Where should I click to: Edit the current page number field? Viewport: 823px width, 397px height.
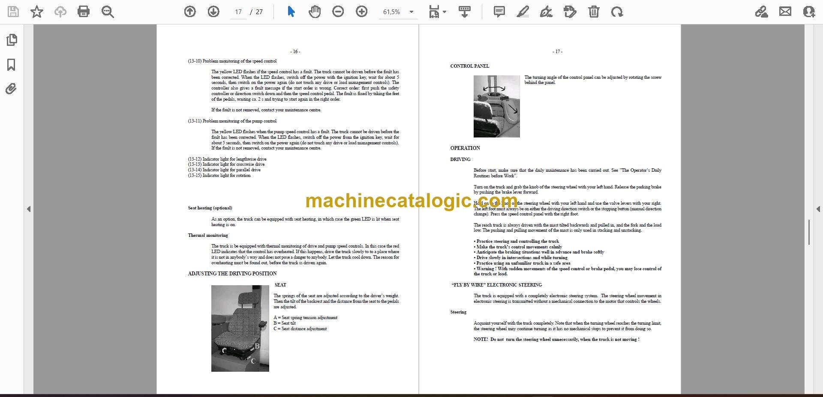(238, 12)
